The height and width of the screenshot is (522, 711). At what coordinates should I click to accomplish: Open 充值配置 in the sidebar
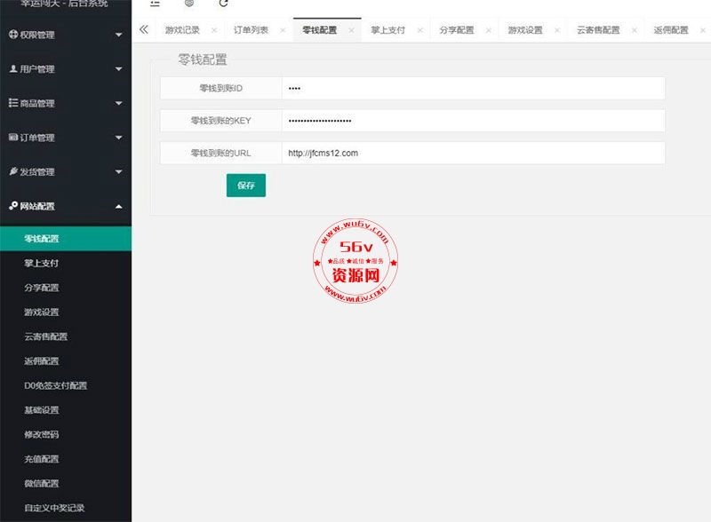(66, 459)
